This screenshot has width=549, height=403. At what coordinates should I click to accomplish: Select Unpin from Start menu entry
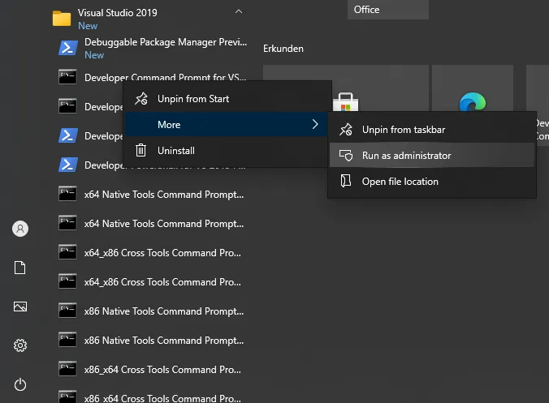pyautogui.click(x=192, y=99)
